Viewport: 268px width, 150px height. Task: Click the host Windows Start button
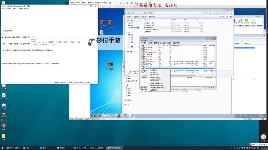click(2, 148)
